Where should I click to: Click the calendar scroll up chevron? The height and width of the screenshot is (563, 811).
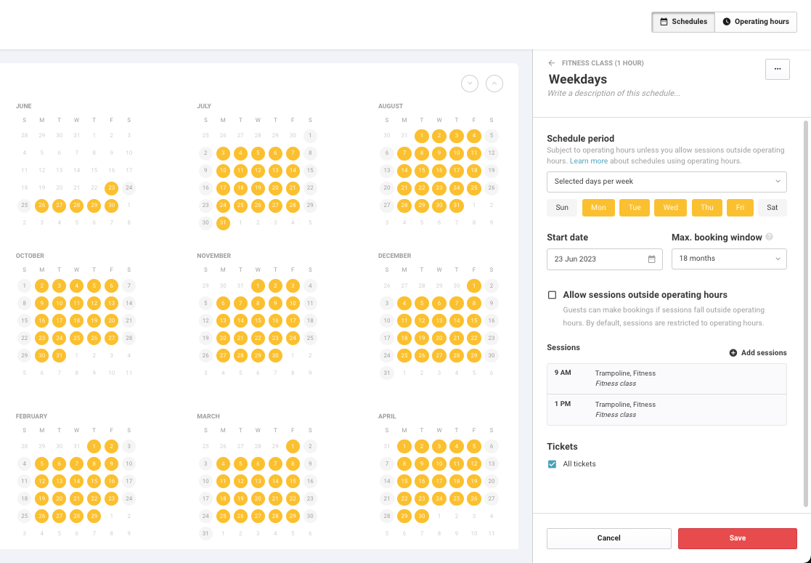tap(494, 84)
